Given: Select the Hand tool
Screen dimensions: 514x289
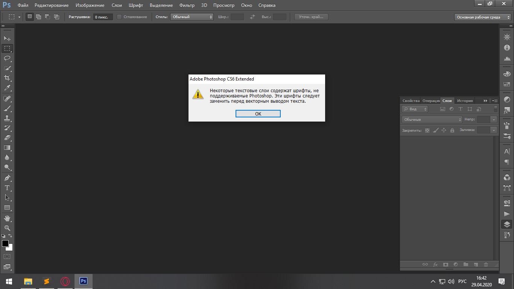Looking at the screenshot, I should tap(7, 218).
